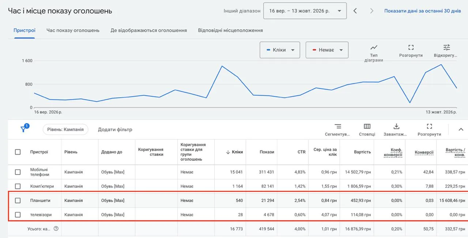Viewport: 468px width, 238px height.
Task: Check the Комп'ютери row checkbox
Action: [18, 186]
